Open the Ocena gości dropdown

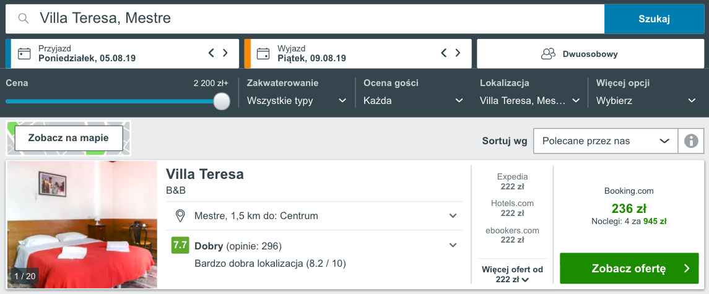coord(413,100)
